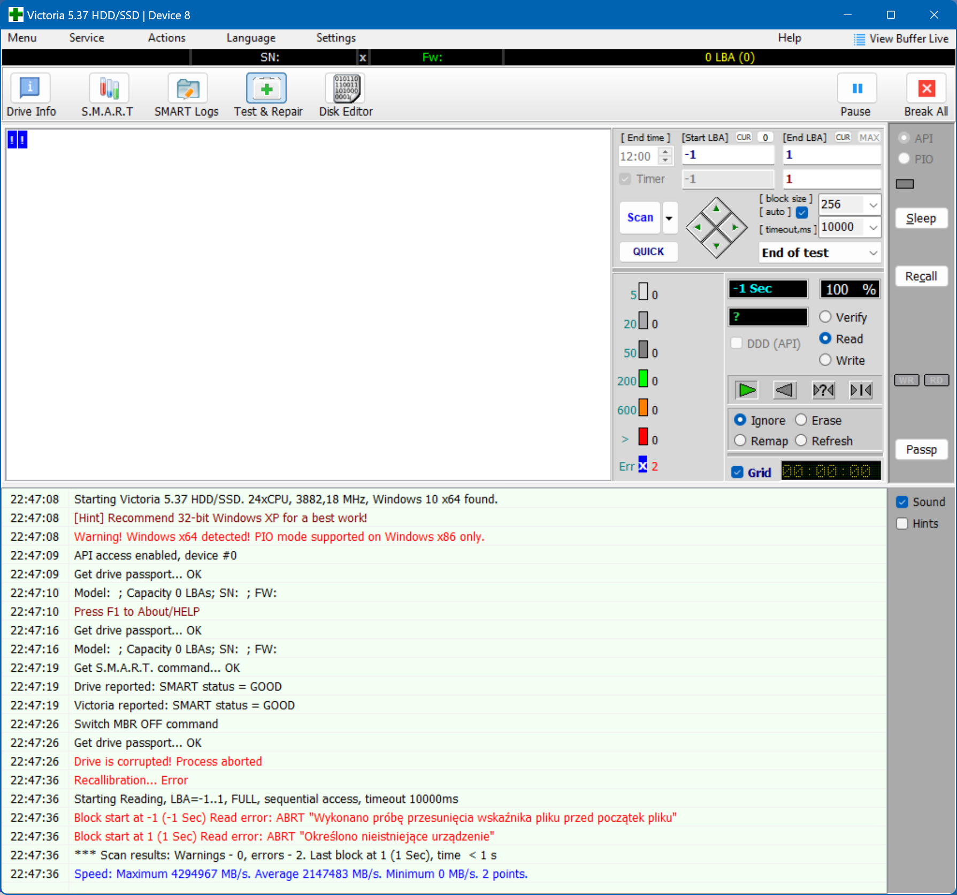
Task: Open the Disk Editor
Action: [346, 96]
